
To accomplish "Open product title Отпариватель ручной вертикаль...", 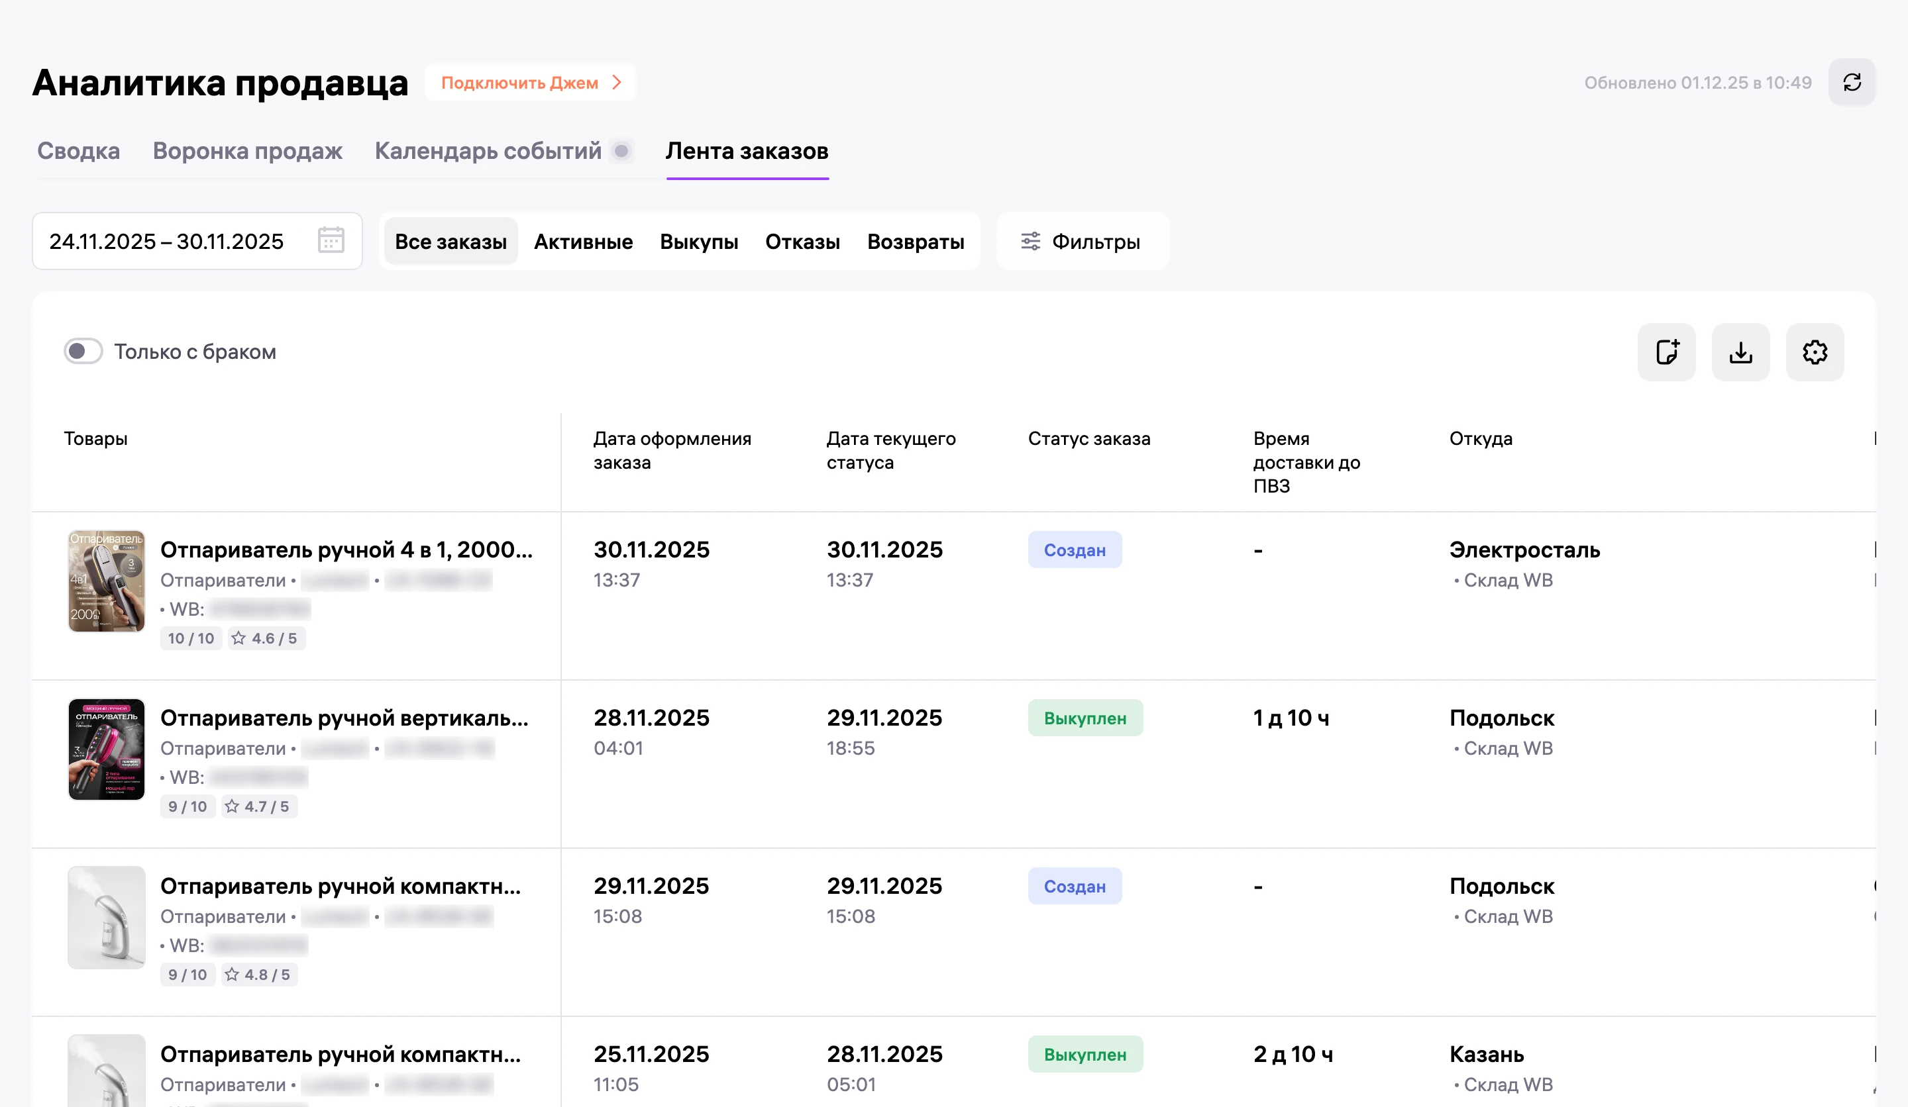I will pyautogui.click(x=344, y=717).
